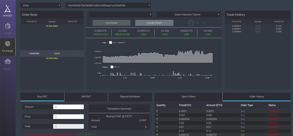The height and width of the screenshot is (136, 293).
Task: Click the Trade History panel title
Action: click(x=236, y=15)
